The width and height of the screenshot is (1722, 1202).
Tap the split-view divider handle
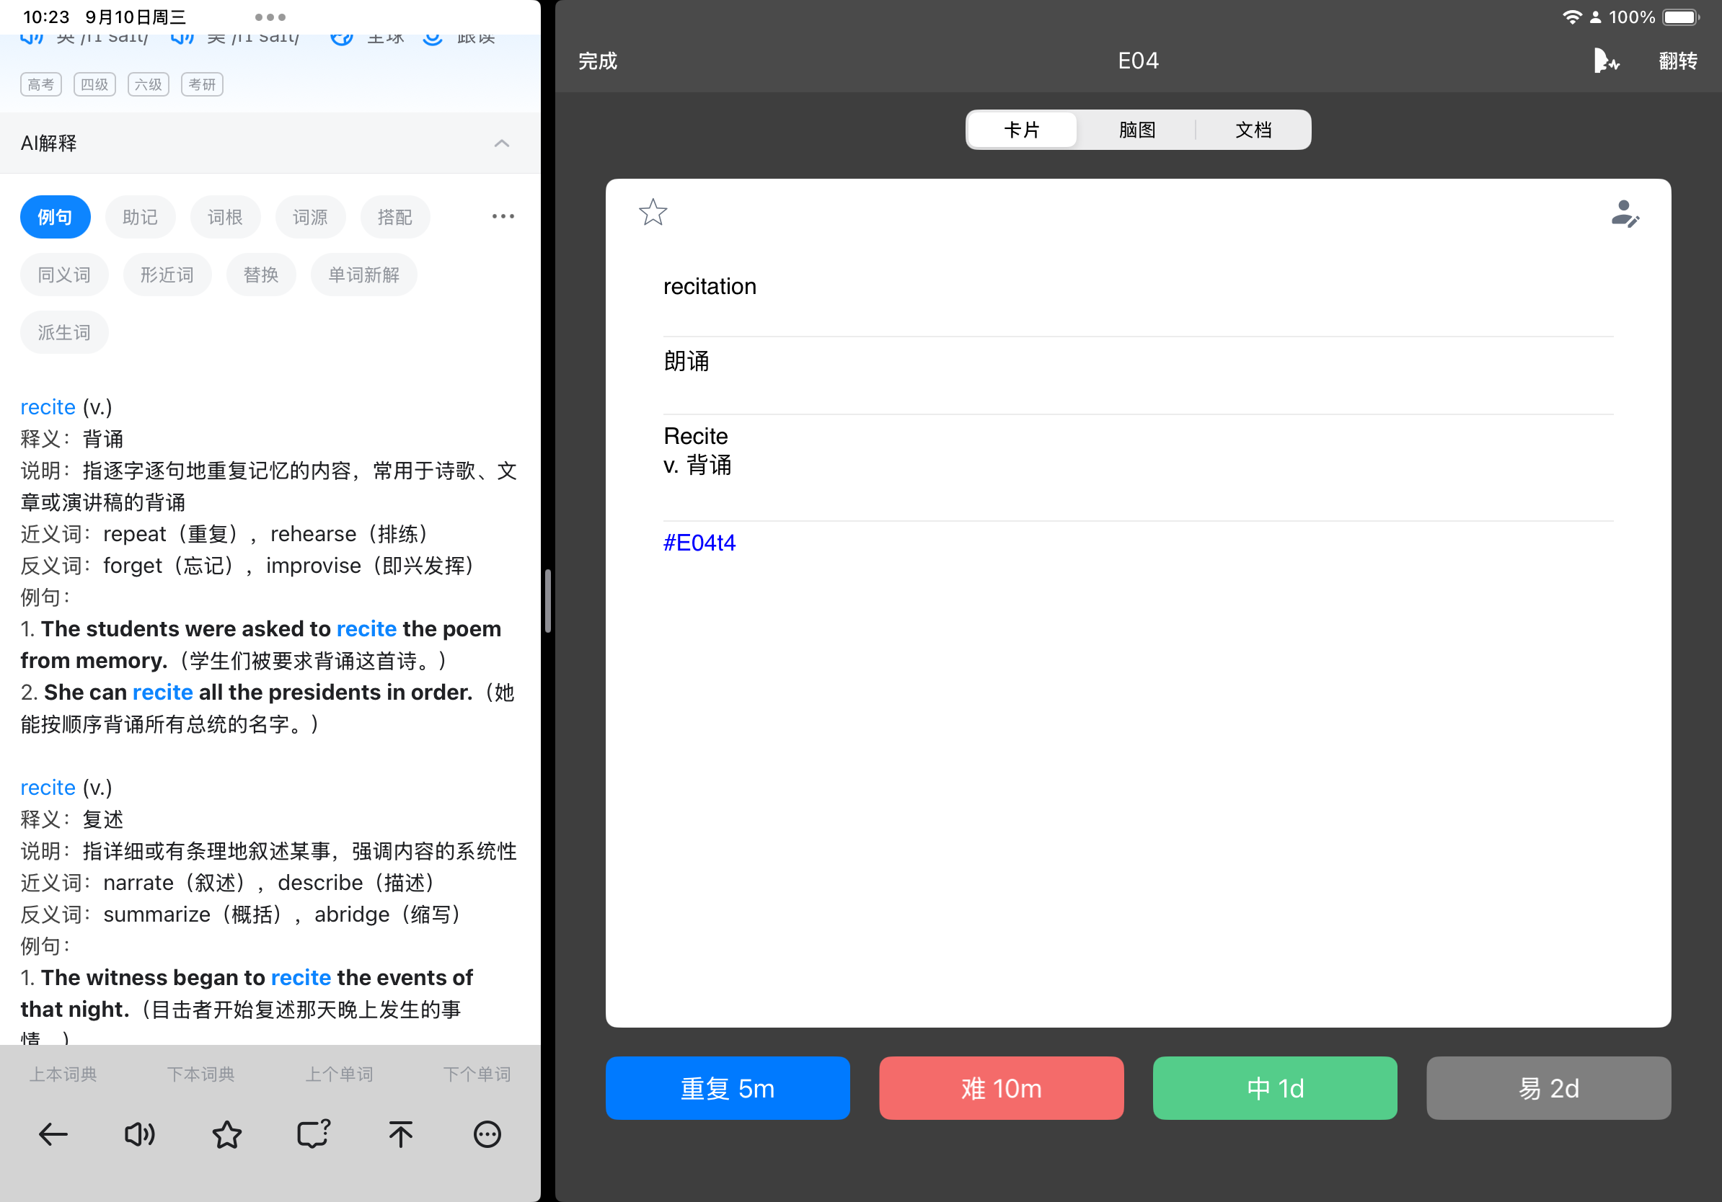pos(548,601)
